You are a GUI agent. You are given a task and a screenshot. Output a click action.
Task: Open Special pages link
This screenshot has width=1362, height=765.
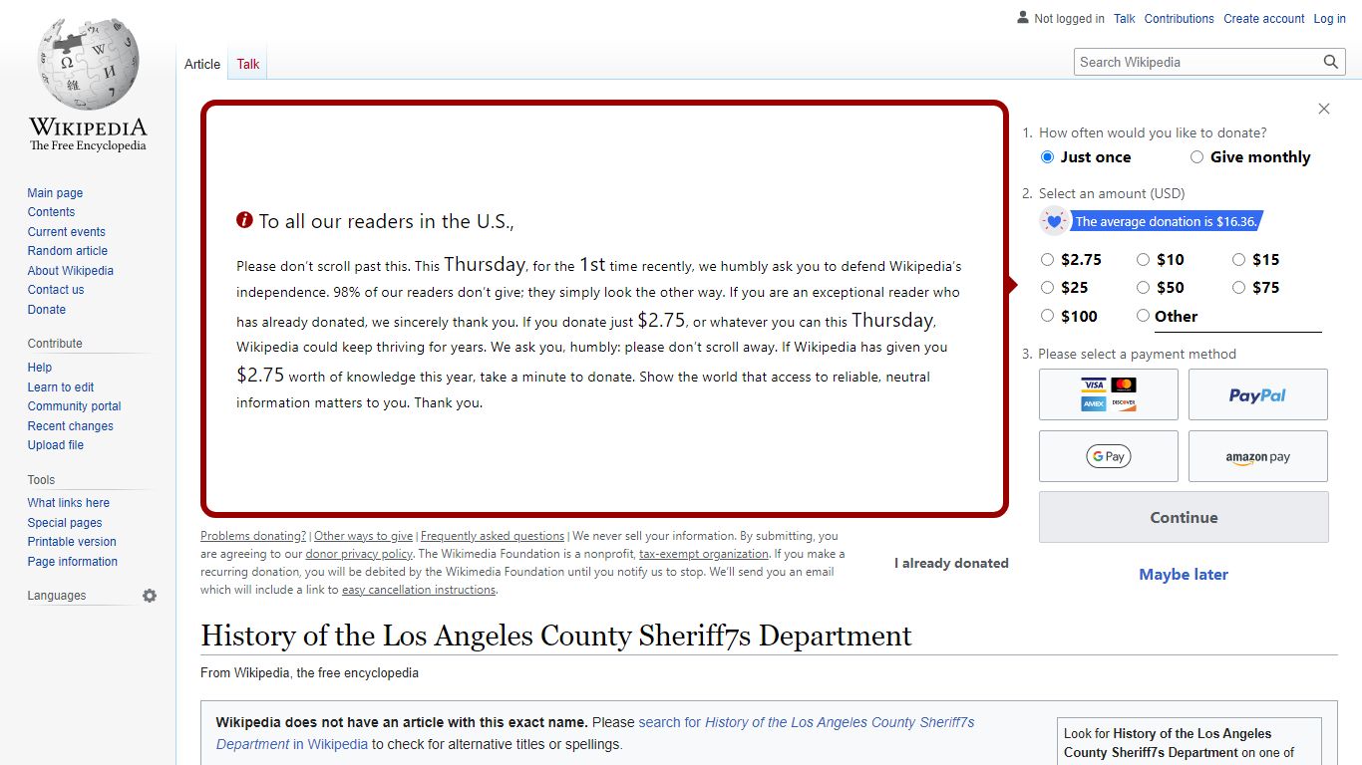point(65,523)
